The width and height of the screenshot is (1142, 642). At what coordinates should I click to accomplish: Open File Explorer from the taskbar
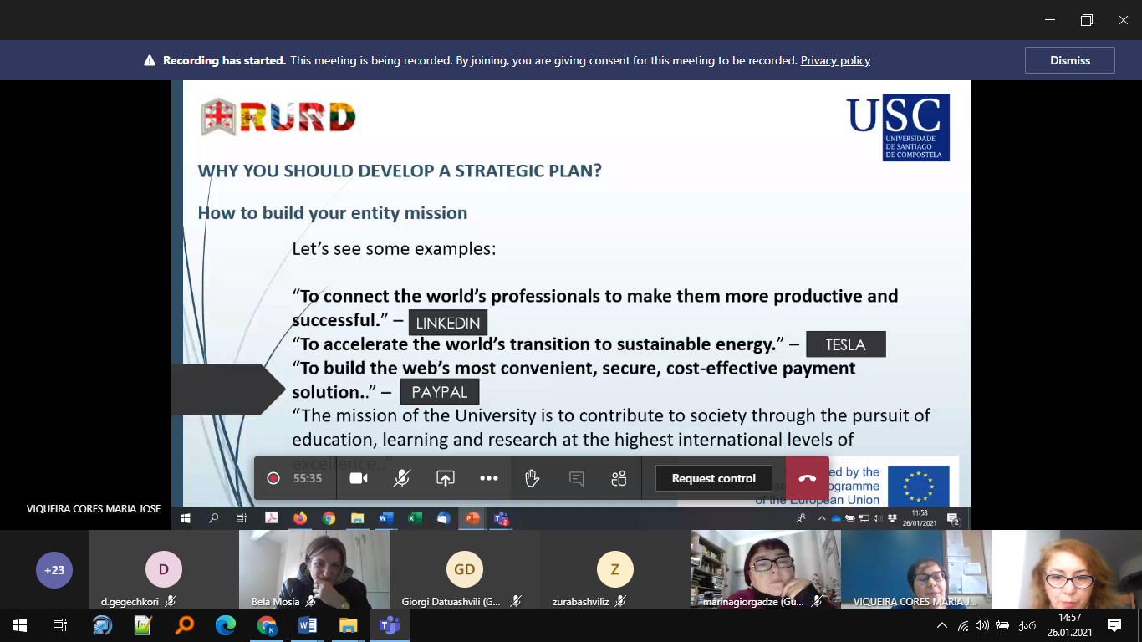pyautogui.click(x=348, y=625)
